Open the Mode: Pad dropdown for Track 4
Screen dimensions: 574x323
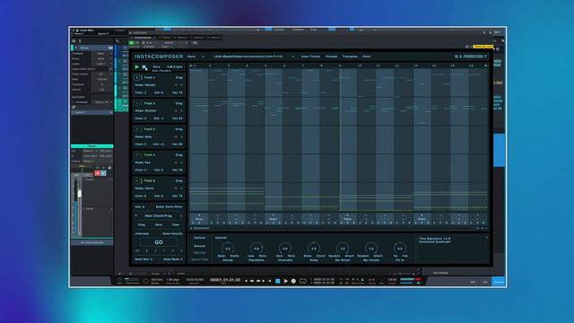[x=143, y=162]
